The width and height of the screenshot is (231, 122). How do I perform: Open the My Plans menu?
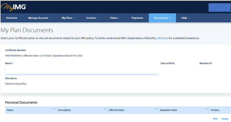point(68,18)
